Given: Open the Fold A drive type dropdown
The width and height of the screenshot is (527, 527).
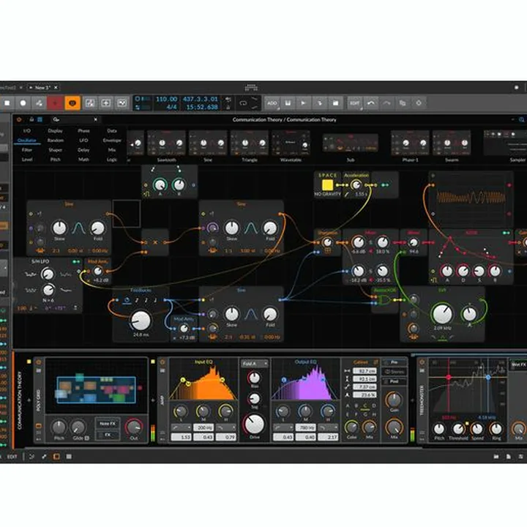Looking at the screenshot, I should click(255, 364).
